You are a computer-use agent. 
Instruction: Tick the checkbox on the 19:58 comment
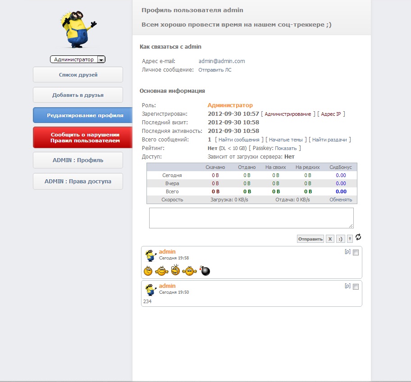356,253
